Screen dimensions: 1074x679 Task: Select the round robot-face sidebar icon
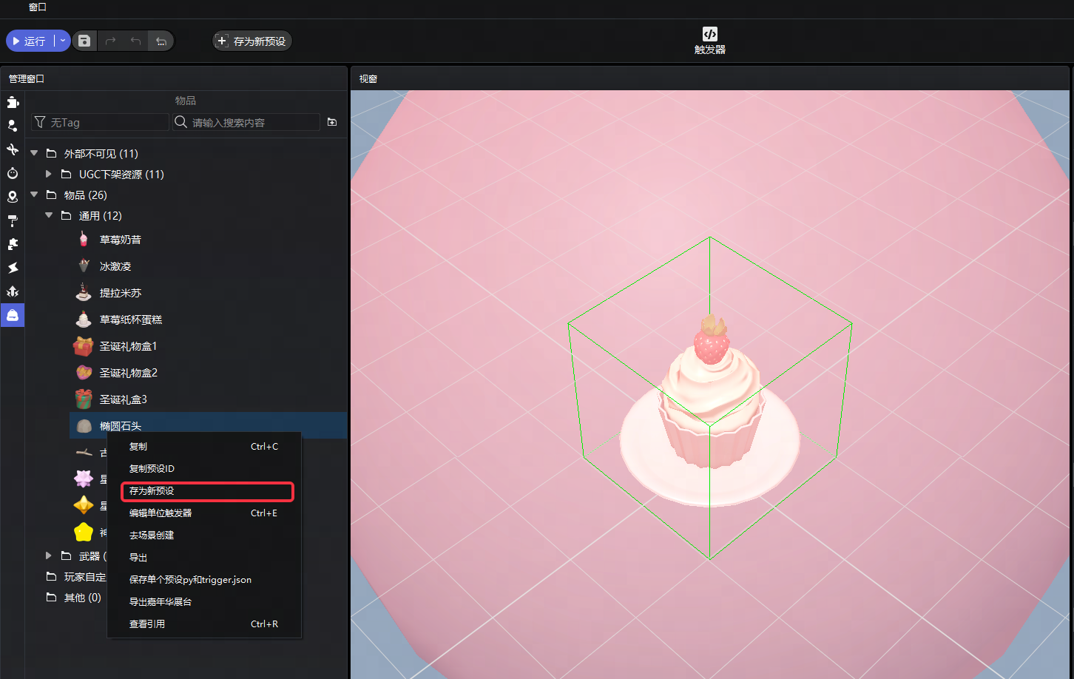[x=13, y=173]
